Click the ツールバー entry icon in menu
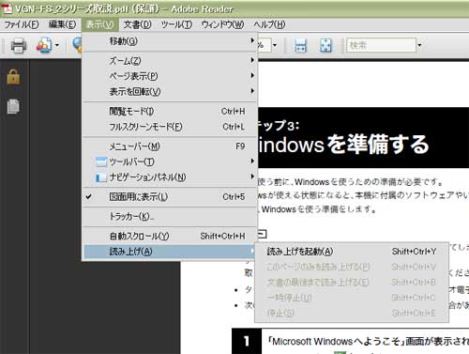This screenshot has width=469, height=354. (101, 162)
